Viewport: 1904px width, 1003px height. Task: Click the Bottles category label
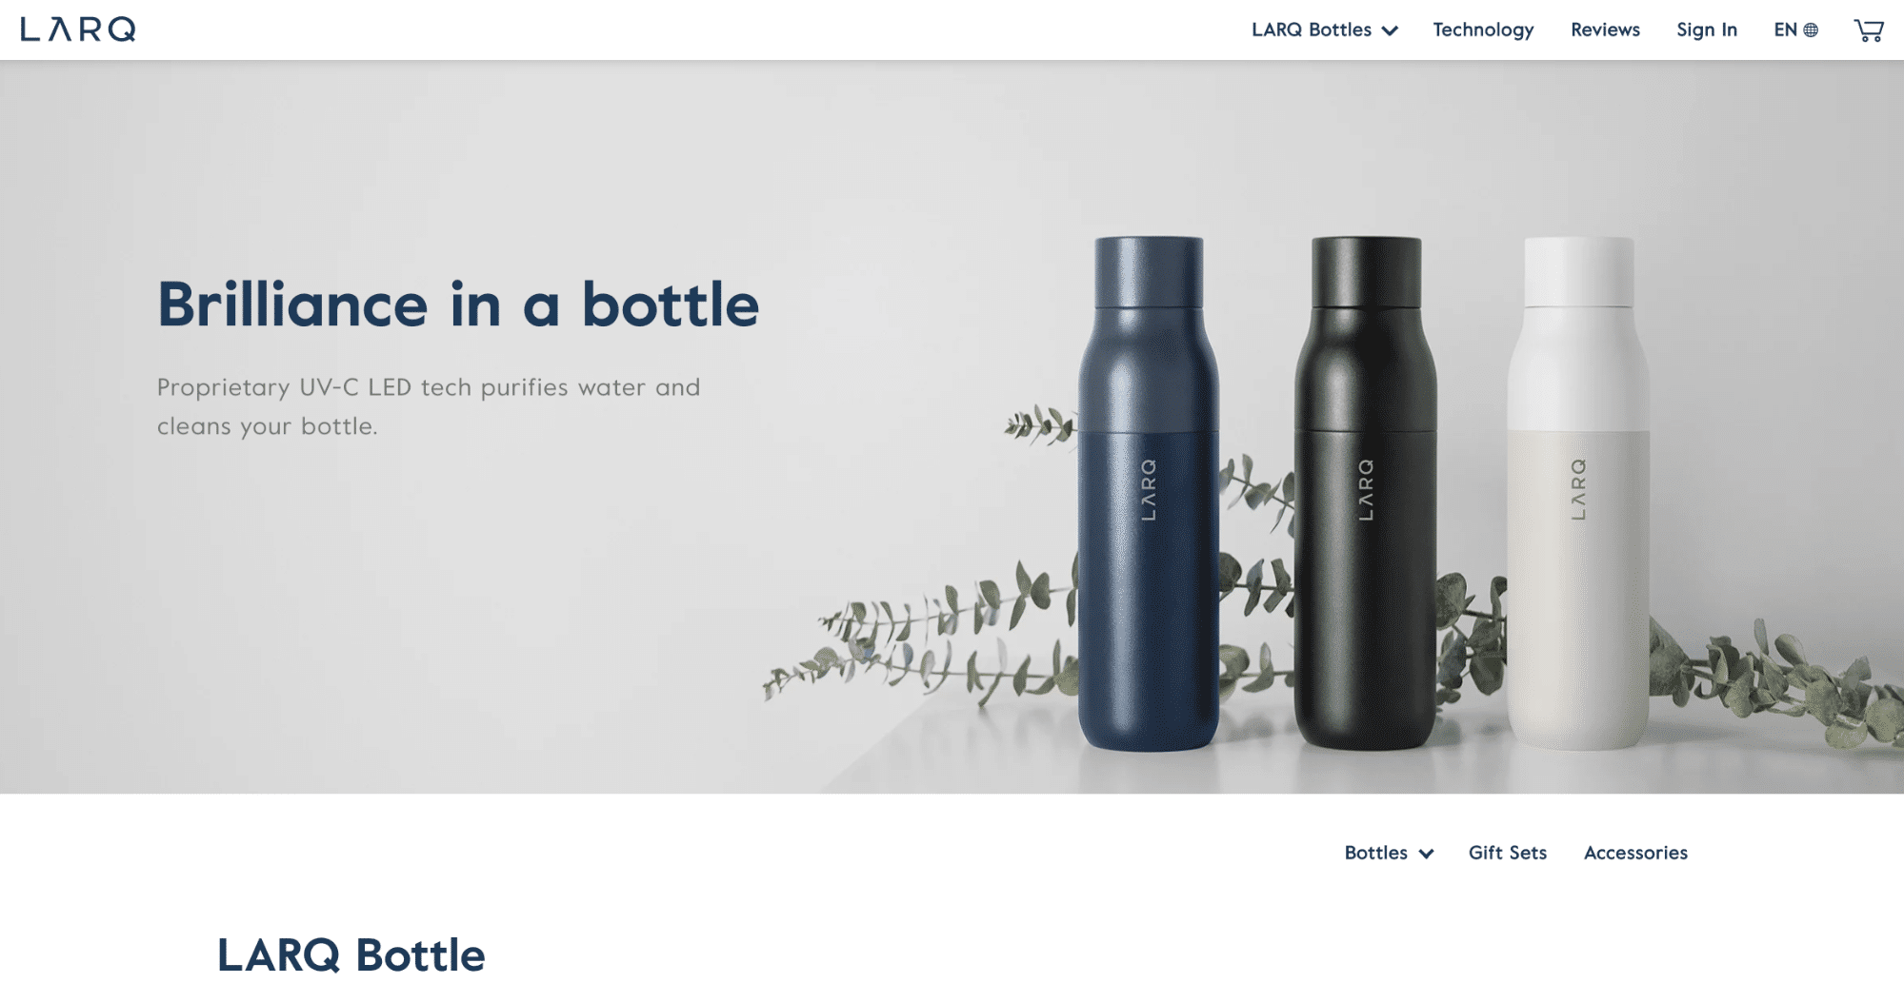pos(1375,853)
